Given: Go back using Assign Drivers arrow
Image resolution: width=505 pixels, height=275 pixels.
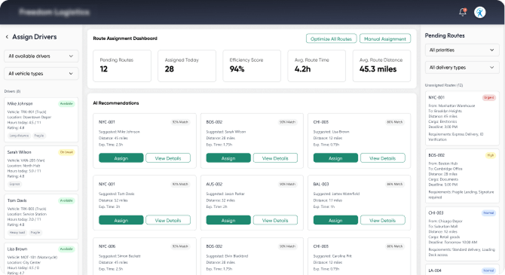Looking at the screenshot, I should point(7,37).
